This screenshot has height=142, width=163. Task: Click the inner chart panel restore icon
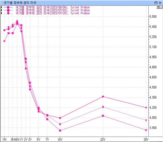(158, 7)
